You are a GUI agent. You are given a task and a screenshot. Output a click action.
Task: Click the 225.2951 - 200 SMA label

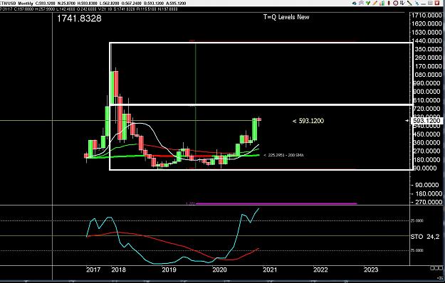[x=283, y=155]
